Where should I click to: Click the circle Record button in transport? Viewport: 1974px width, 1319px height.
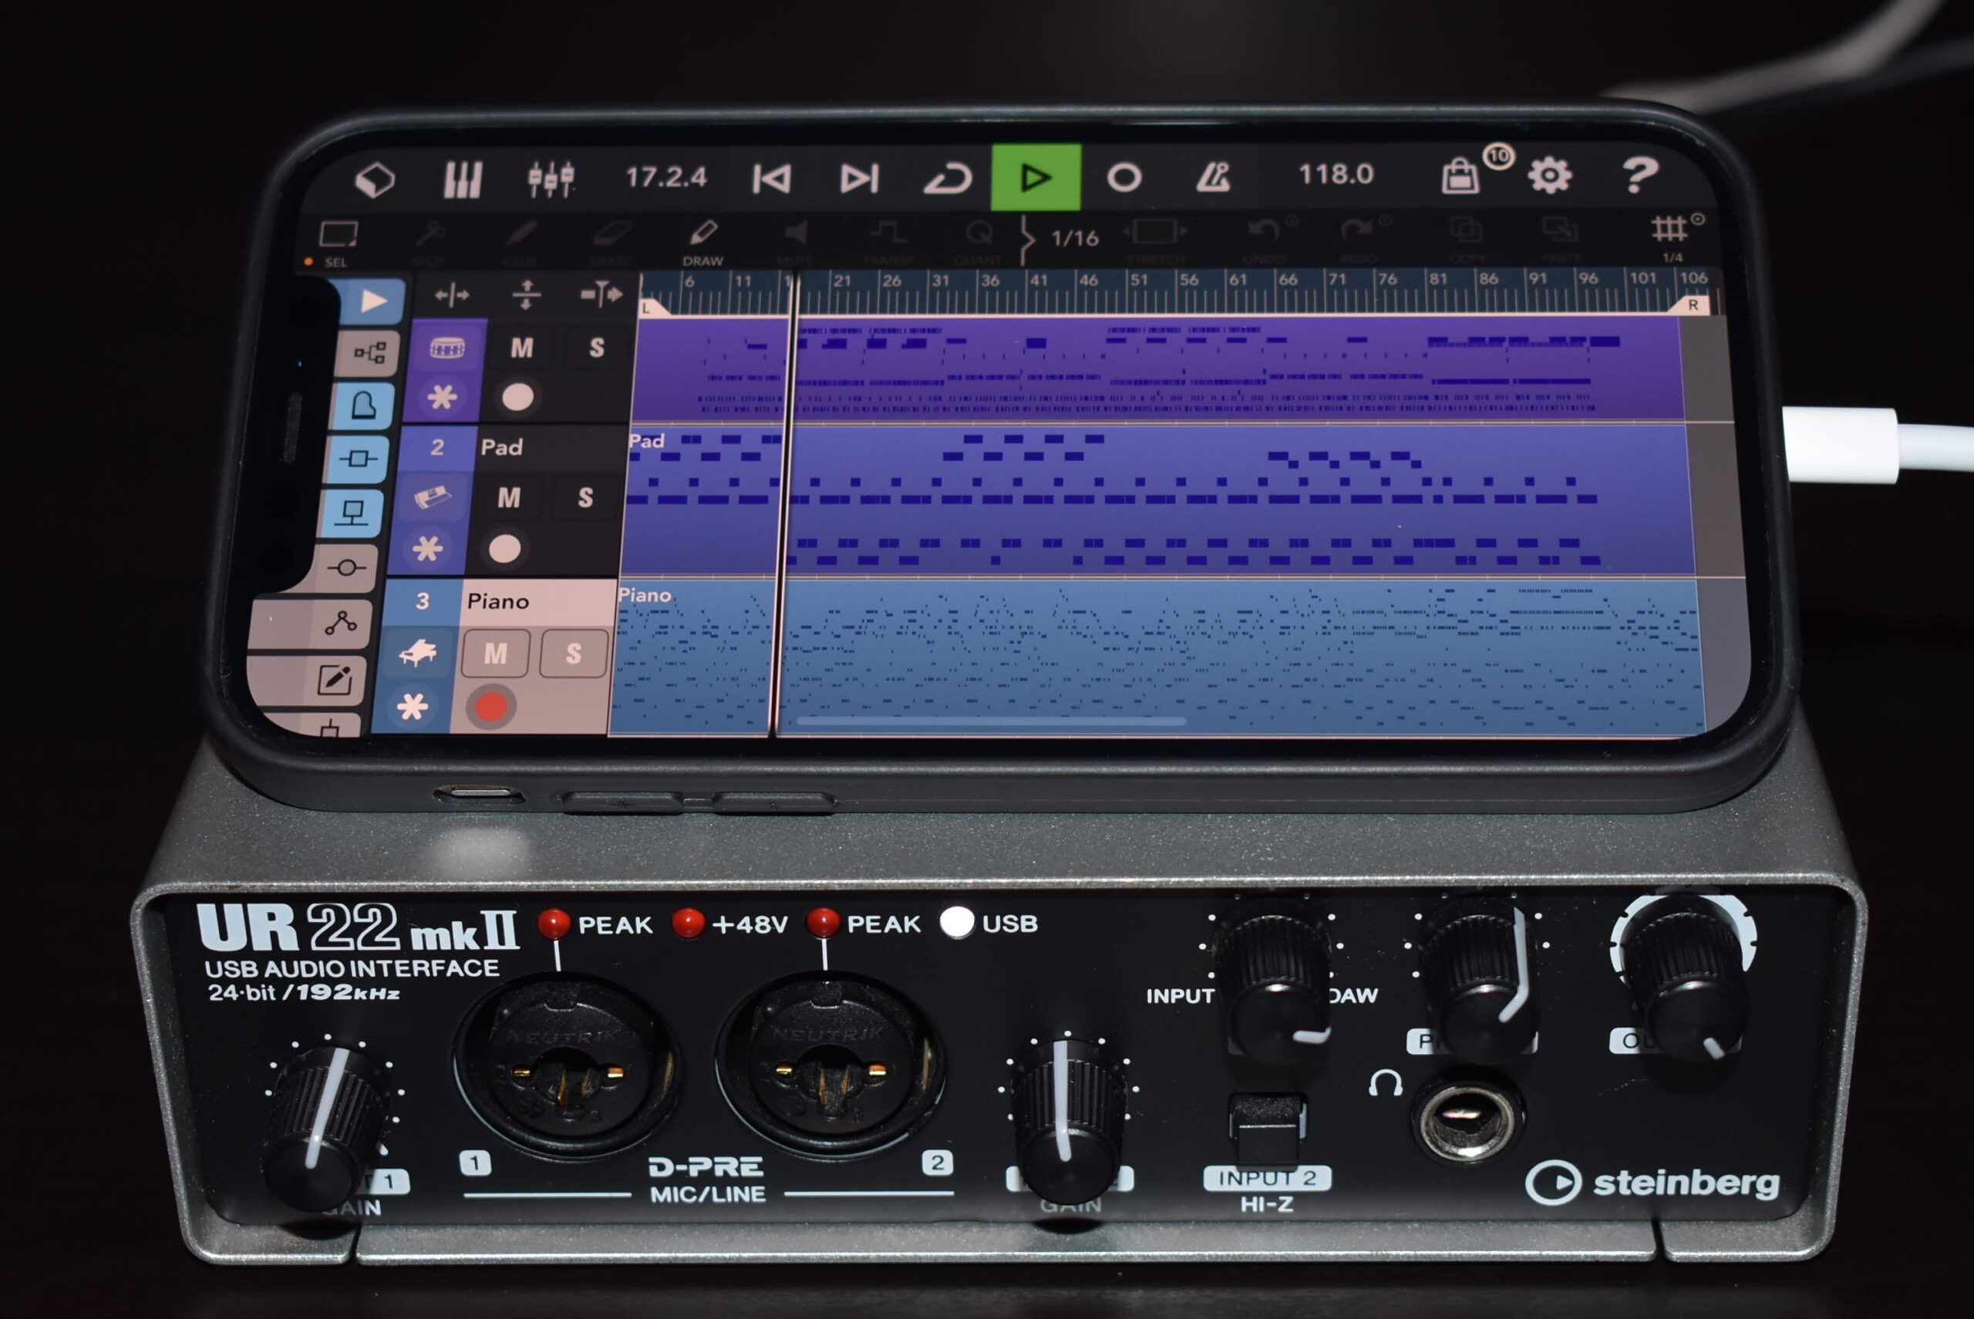coord(1124,177)
